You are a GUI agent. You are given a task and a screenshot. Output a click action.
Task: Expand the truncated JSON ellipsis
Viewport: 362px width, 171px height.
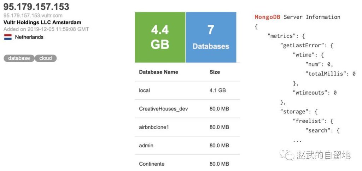(297, 141)
